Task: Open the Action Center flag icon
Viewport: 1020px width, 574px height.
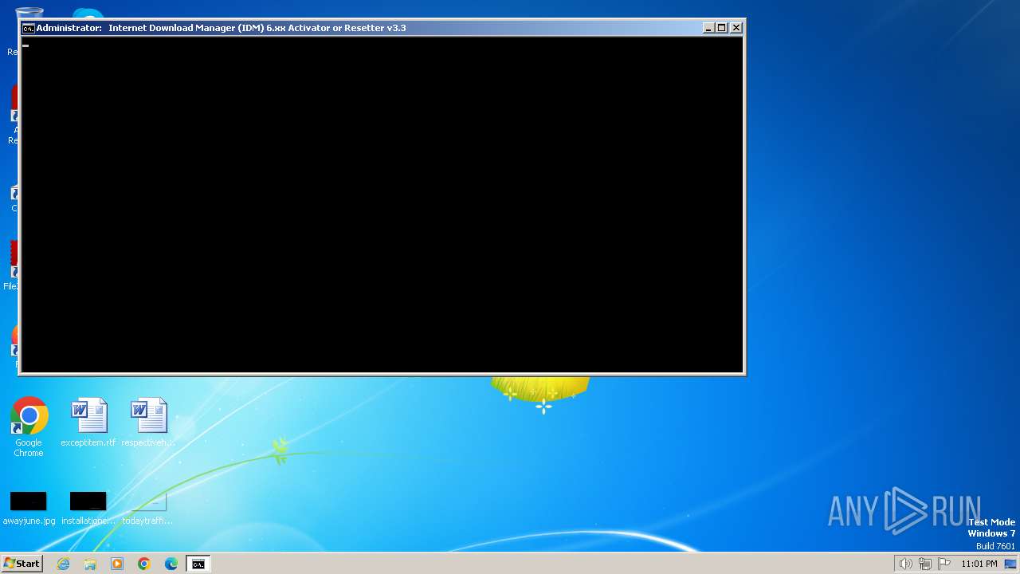Action: [944, 564]
